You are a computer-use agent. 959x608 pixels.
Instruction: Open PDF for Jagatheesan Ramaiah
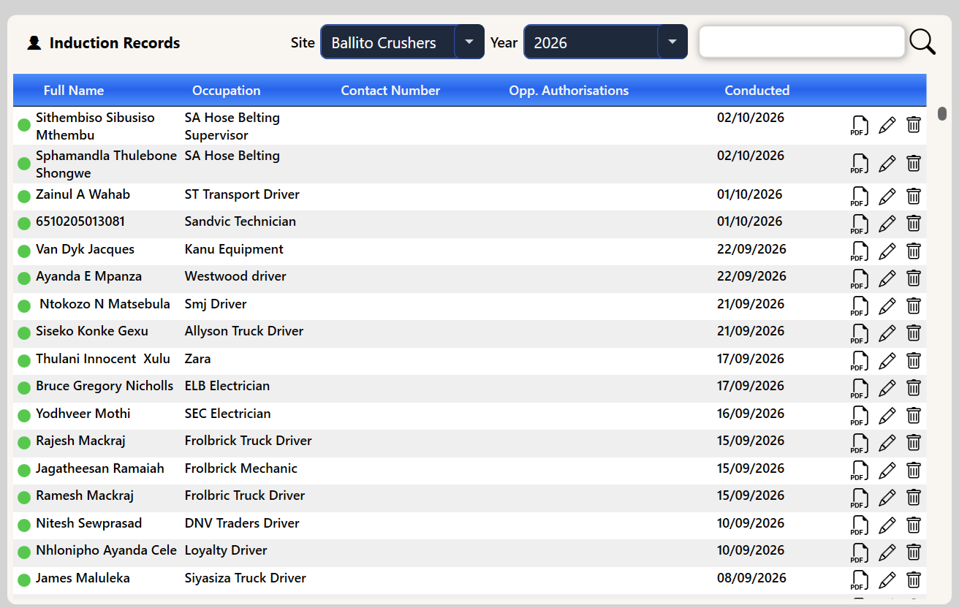[860, 471]
